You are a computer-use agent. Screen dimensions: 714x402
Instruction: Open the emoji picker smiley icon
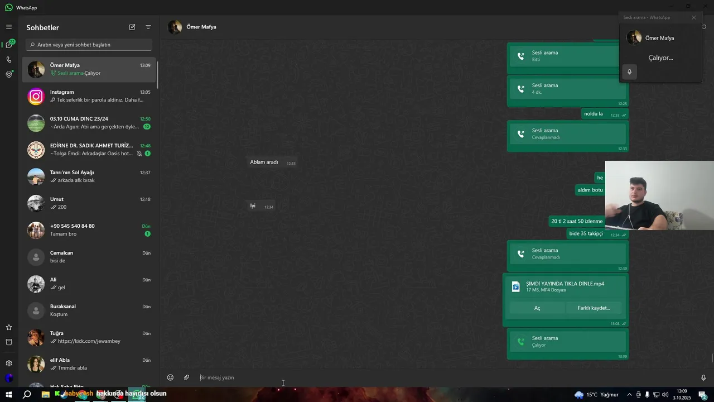(171, 377)
